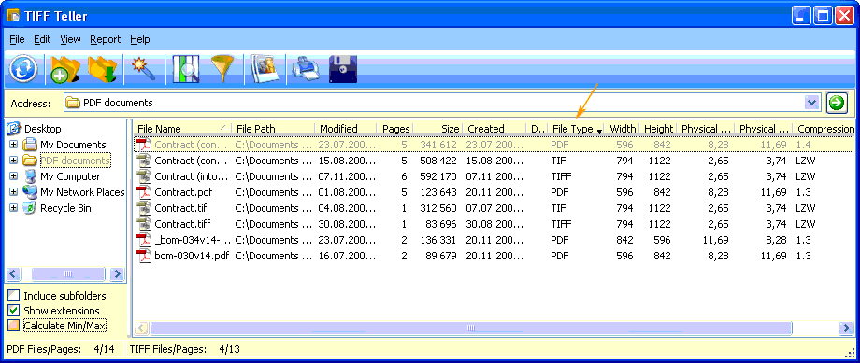This screenshot has height=363, width=860.
Task: Click folder tree scroll left arrow
Action: click(x=14, y=273)
